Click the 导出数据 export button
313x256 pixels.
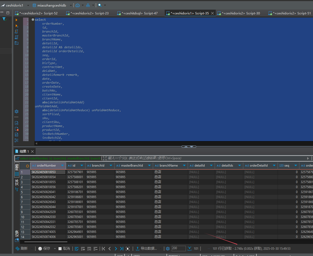(146, 249)
